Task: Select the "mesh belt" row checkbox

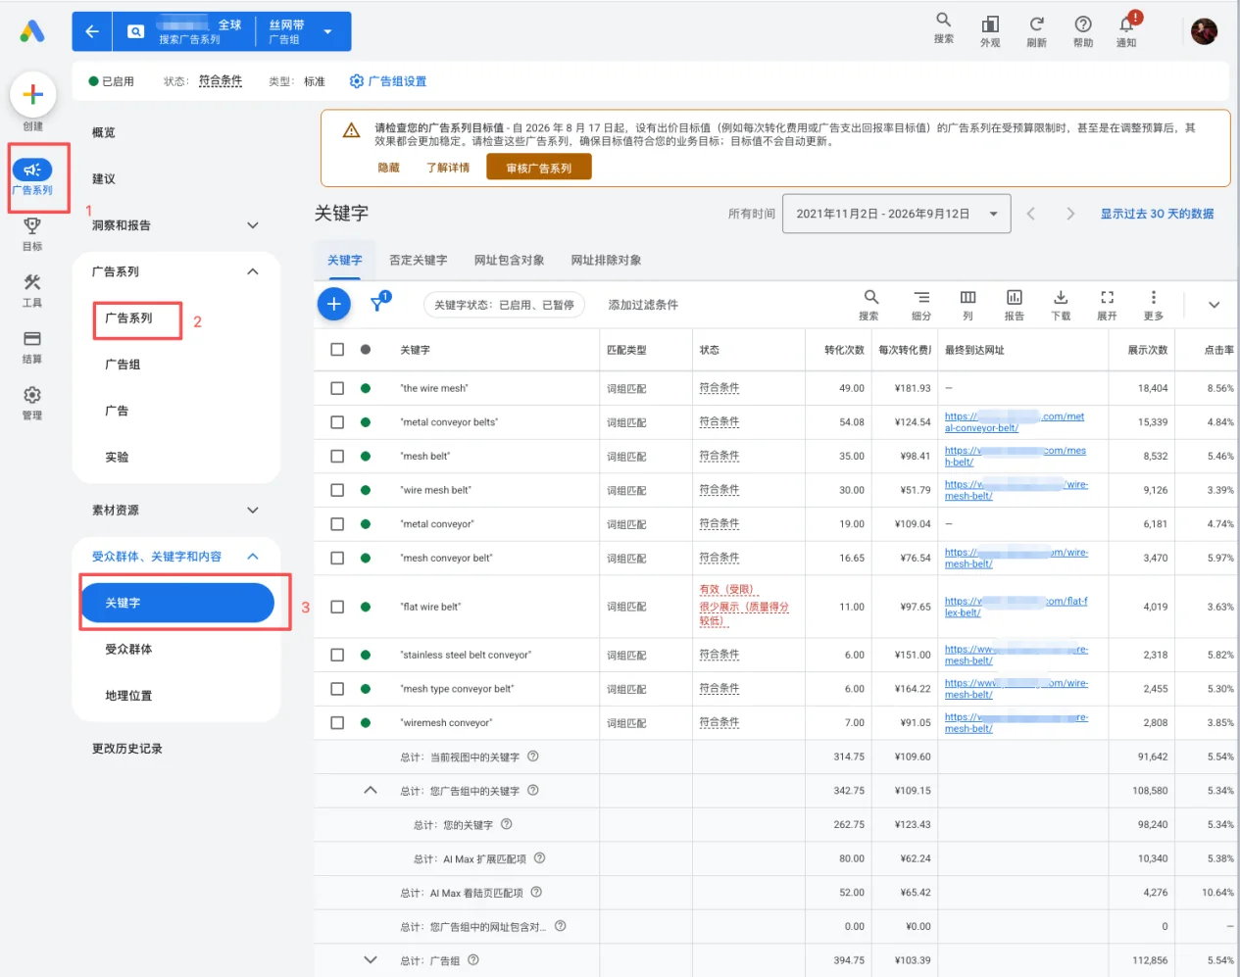Action: pos(337,456)
